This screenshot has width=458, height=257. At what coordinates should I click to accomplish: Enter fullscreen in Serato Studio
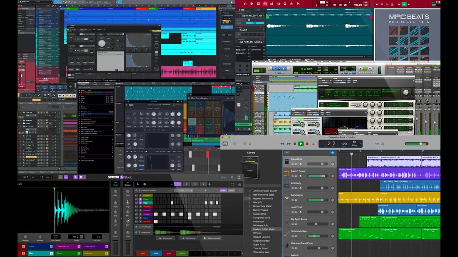233,184
